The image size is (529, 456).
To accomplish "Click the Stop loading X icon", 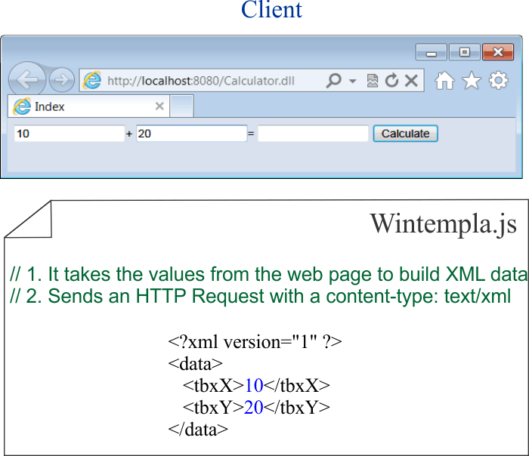I will (x=411, y=81).
